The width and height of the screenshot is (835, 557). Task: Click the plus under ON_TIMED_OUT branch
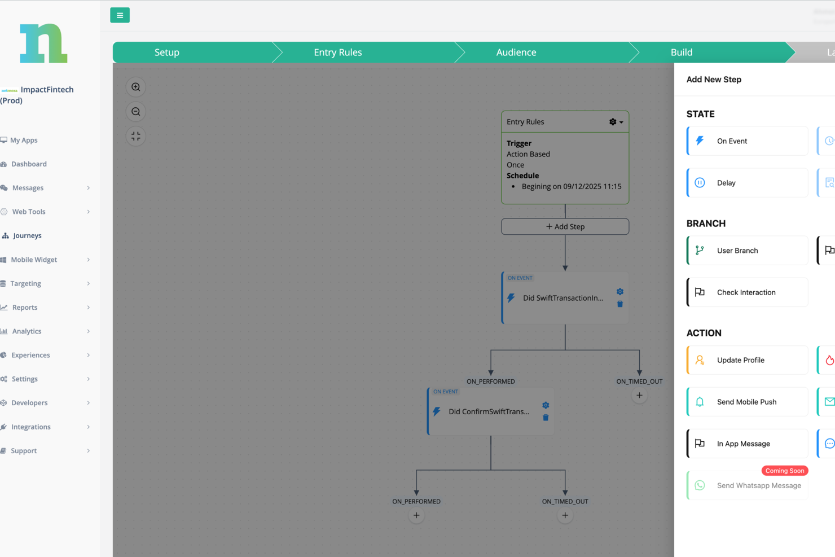639,395
